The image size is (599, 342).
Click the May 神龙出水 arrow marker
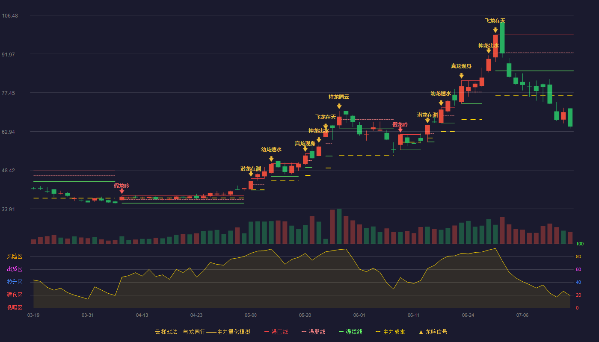(x=319, y=140)
